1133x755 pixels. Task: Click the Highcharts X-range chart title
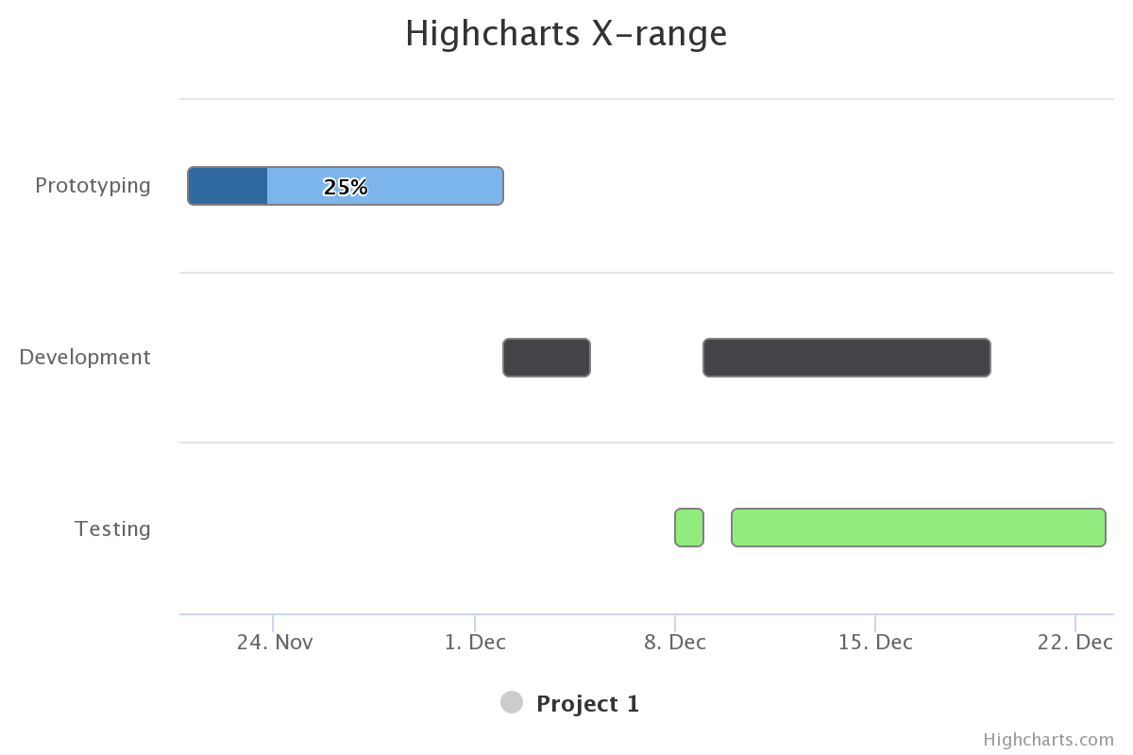point(566,33)
